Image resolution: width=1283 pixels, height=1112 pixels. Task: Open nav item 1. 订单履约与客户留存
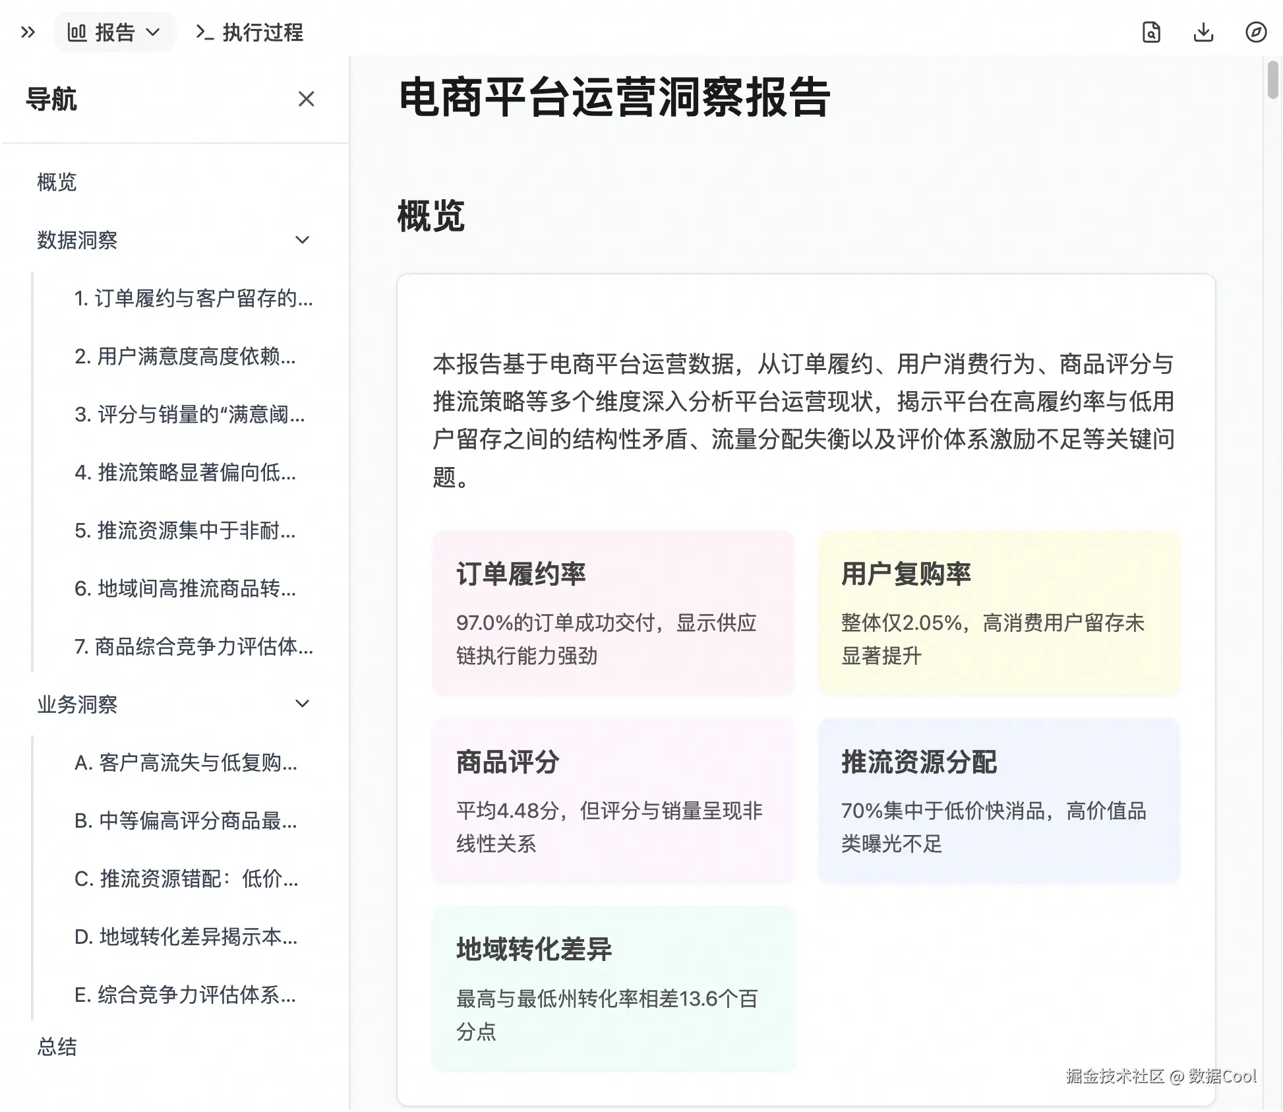pos(193,298)
